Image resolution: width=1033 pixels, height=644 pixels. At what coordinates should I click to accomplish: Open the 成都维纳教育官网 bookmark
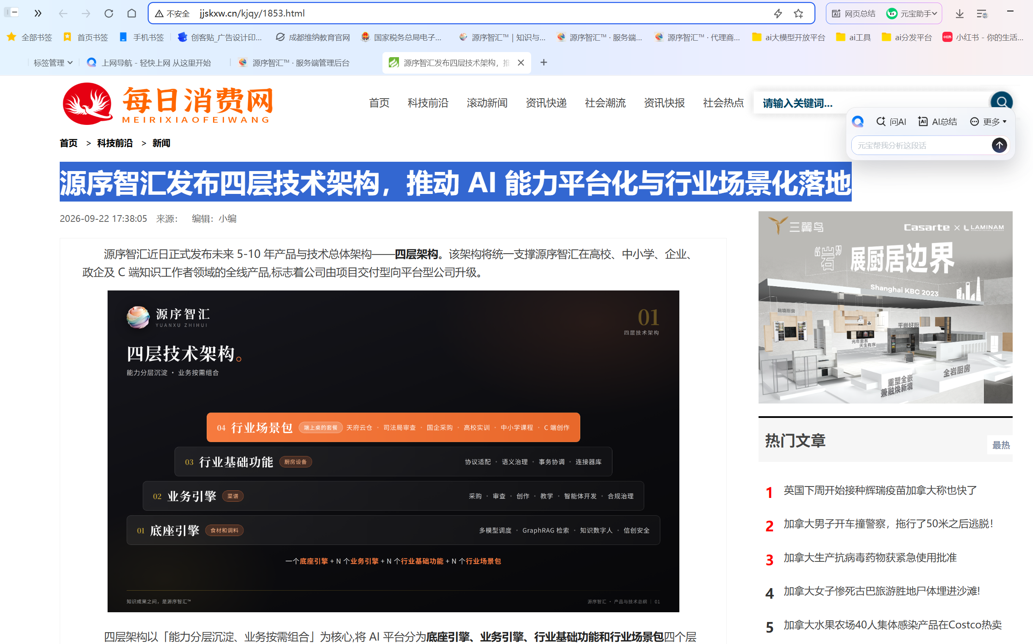click(312, 37)
